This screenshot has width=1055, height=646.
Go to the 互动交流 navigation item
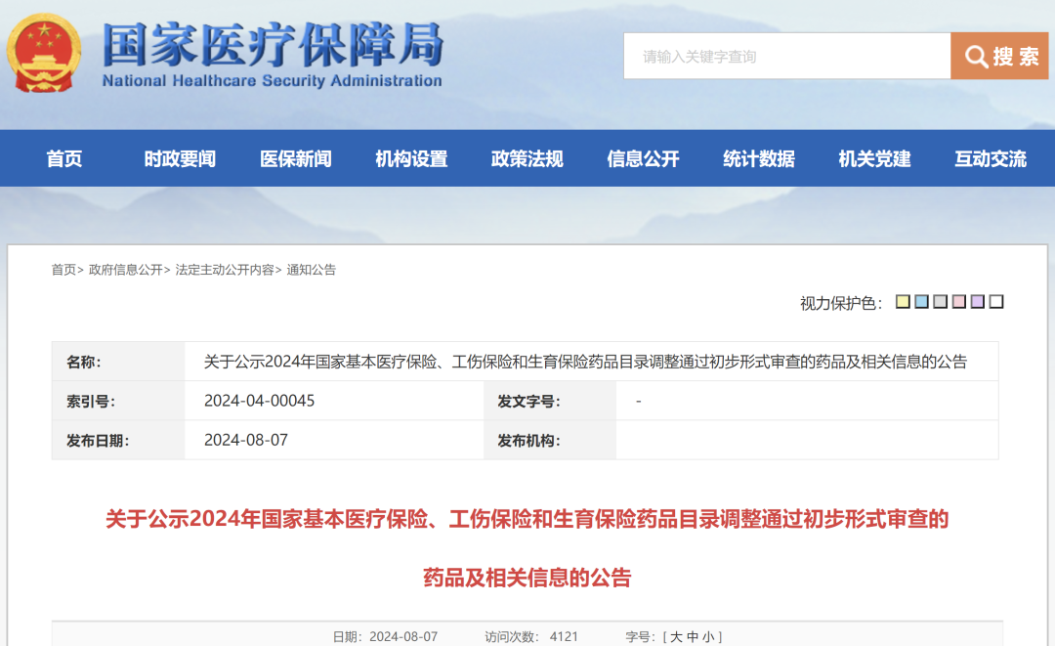pos(990,158)
